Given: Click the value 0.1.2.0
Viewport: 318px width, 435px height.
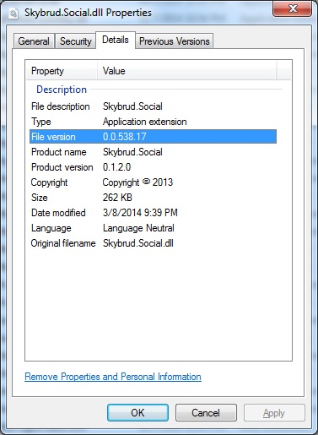Looking at the screenshot, I should (116, 167).
